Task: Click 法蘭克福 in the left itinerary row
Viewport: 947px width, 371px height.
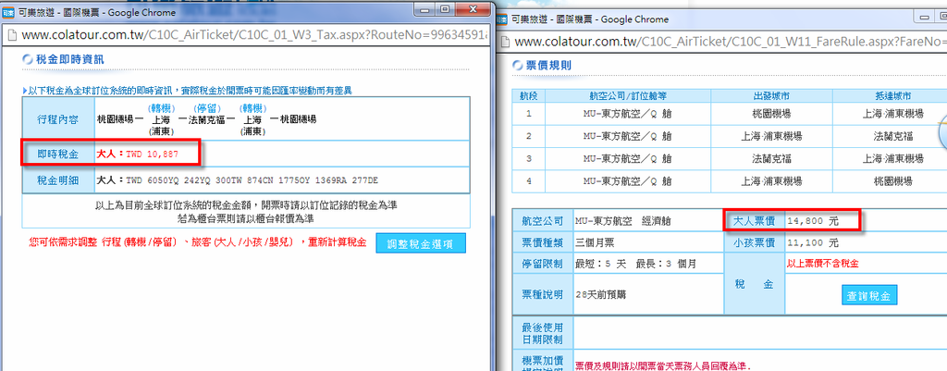Action: [206, 119]
